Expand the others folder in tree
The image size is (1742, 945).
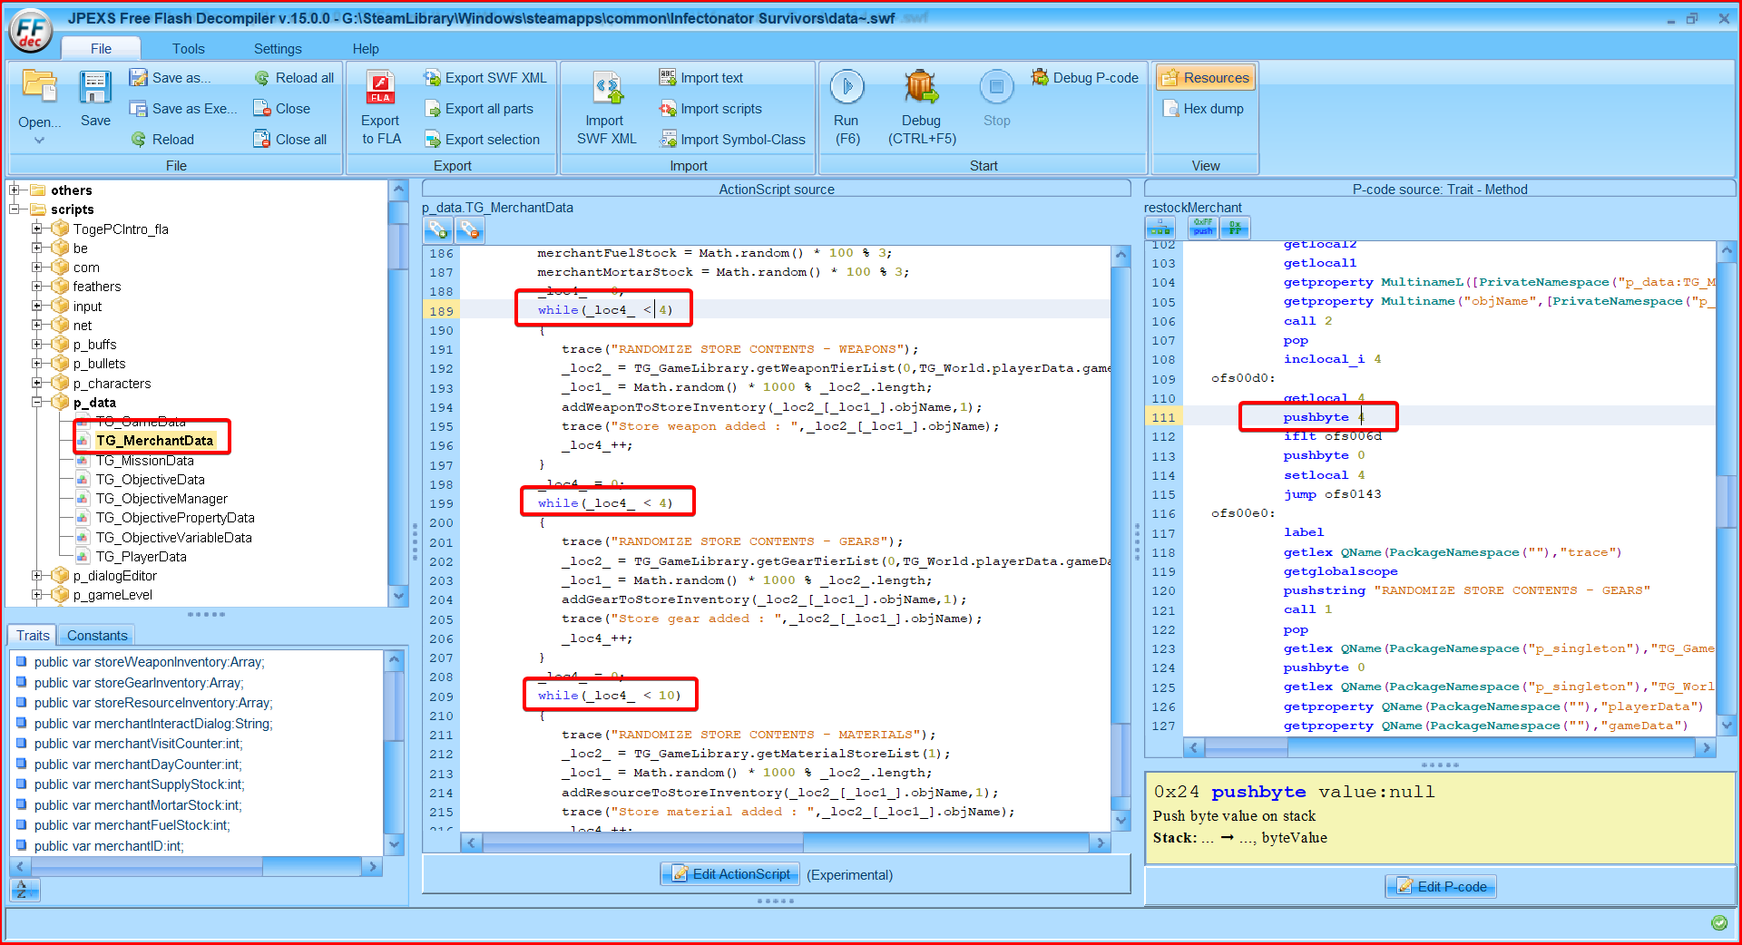coord(14,190)
